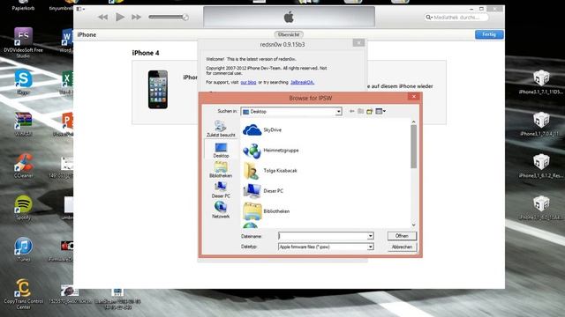
Task: Click the Öffnen button
Action: tap(402, 236)
